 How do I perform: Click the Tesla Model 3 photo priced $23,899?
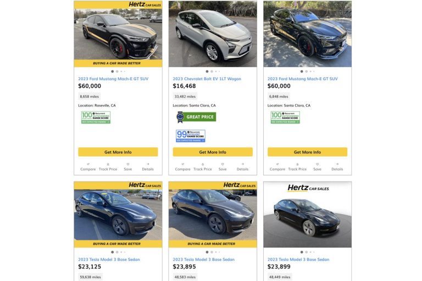click(307, 215)
